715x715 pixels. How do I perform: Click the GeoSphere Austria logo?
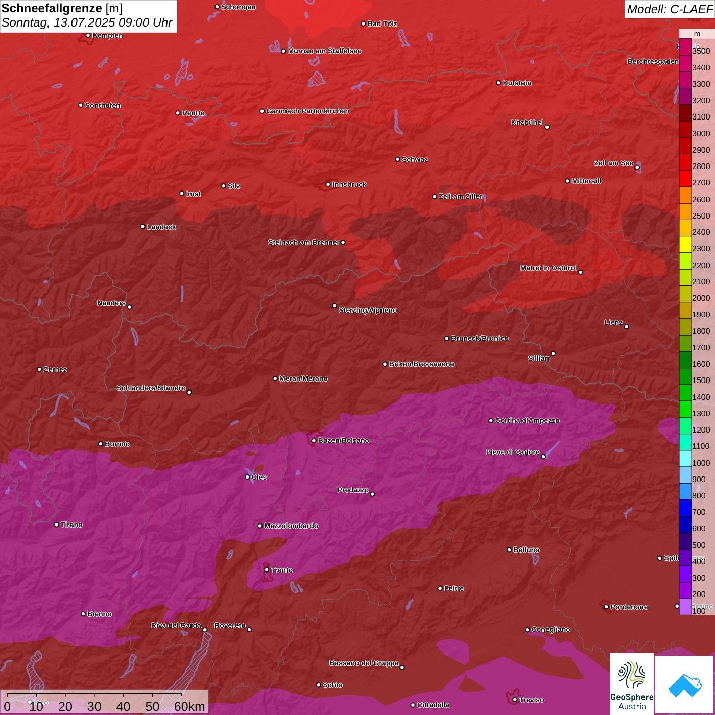coord(632,685)
